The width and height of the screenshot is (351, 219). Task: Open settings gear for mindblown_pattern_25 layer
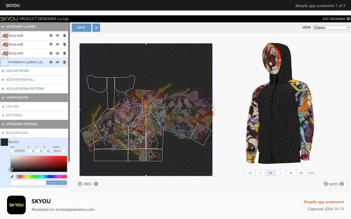51,62
